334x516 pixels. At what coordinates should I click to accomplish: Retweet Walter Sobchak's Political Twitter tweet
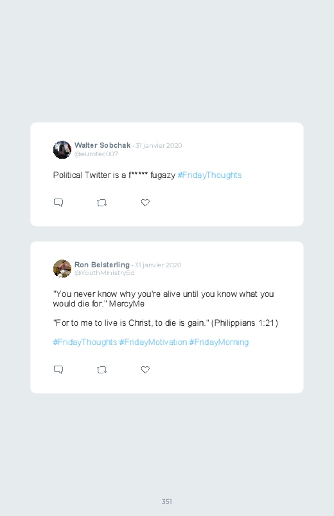101,202
